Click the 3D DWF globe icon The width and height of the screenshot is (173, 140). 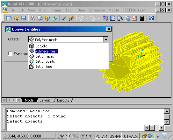click(55, 18)
